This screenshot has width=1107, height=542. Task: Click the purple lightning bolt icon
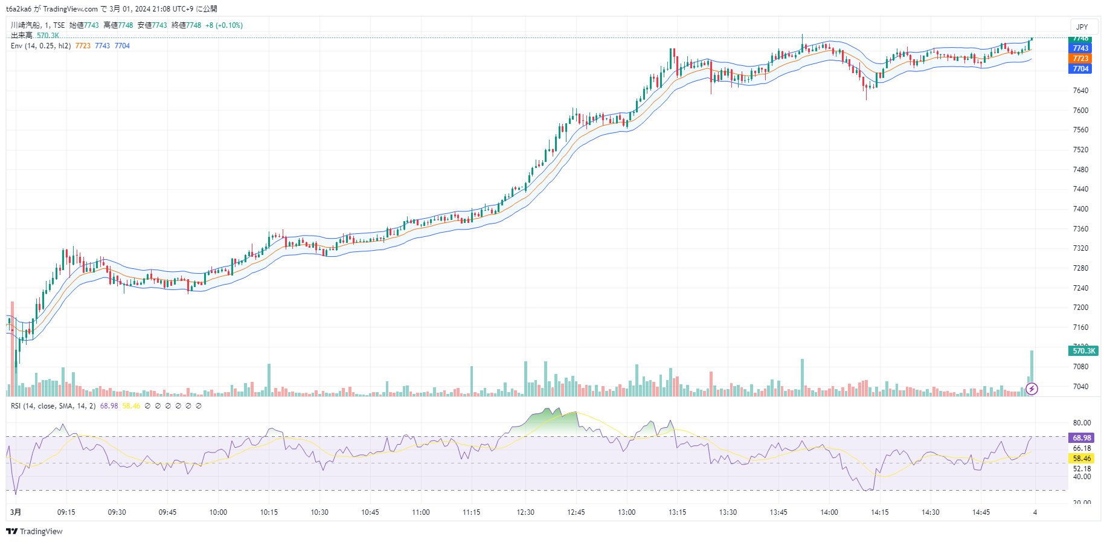[1032, 389]
